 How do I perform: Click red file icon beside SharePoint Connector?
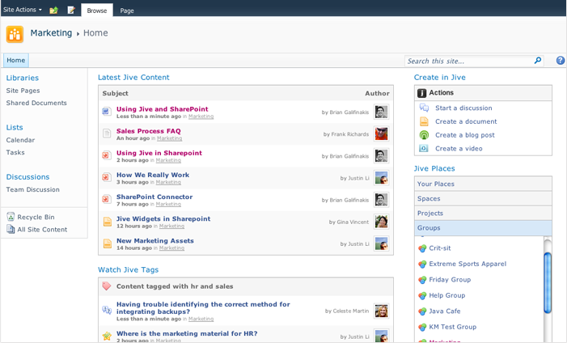coord(106,199)
